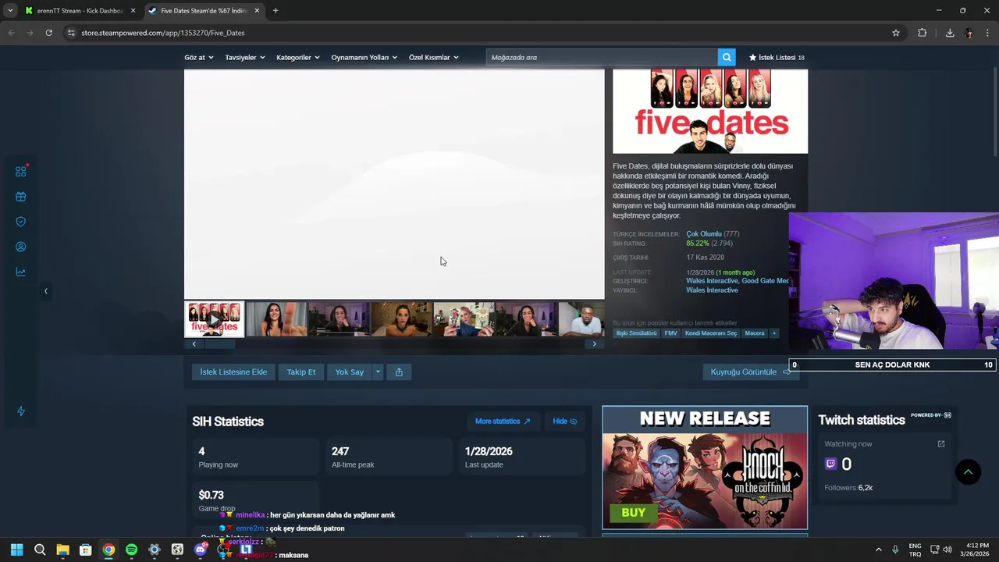
Task: Close the Five Dates Steam tab
Action: pyautogui.click(x=257, y=11)
